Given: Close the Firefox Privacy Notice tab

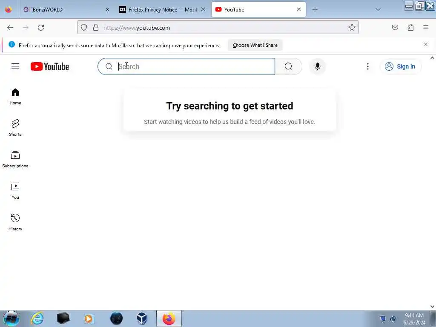Looking at the screenshot, I should (x=203, y=9).
